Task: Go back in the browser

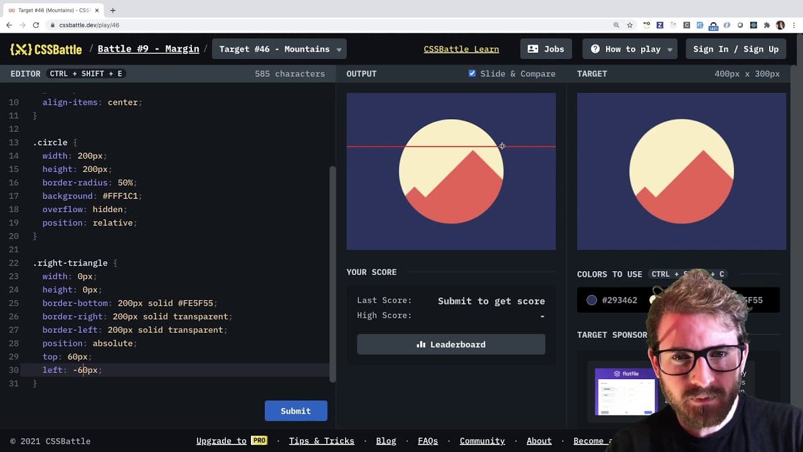Action: point(9,25)
